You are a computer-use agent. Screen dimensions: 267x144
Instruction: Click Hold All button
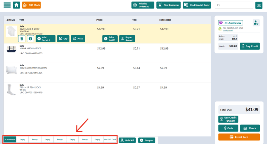click(x=127, y=140)
